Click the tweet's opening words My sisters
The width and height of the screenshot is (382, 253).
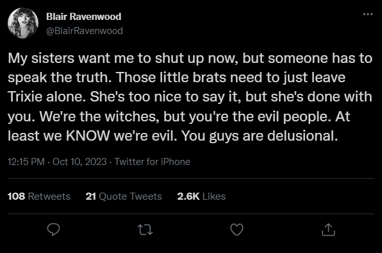click(41, 58)
